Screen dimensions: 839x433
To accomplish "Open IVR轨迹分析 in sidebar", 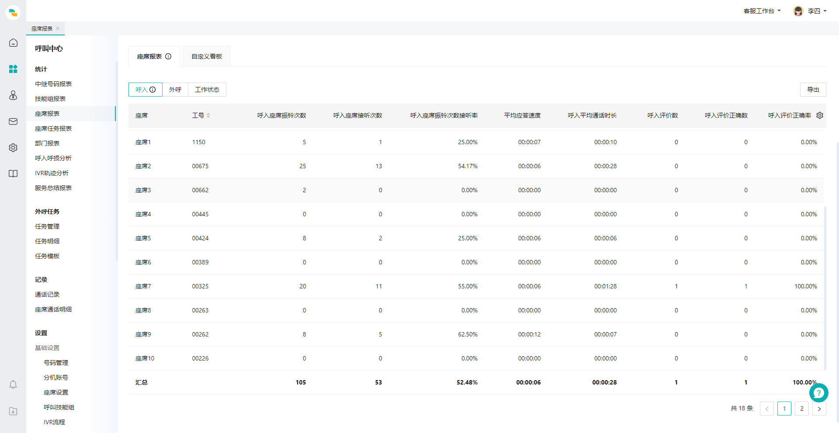I will point(52,173).
